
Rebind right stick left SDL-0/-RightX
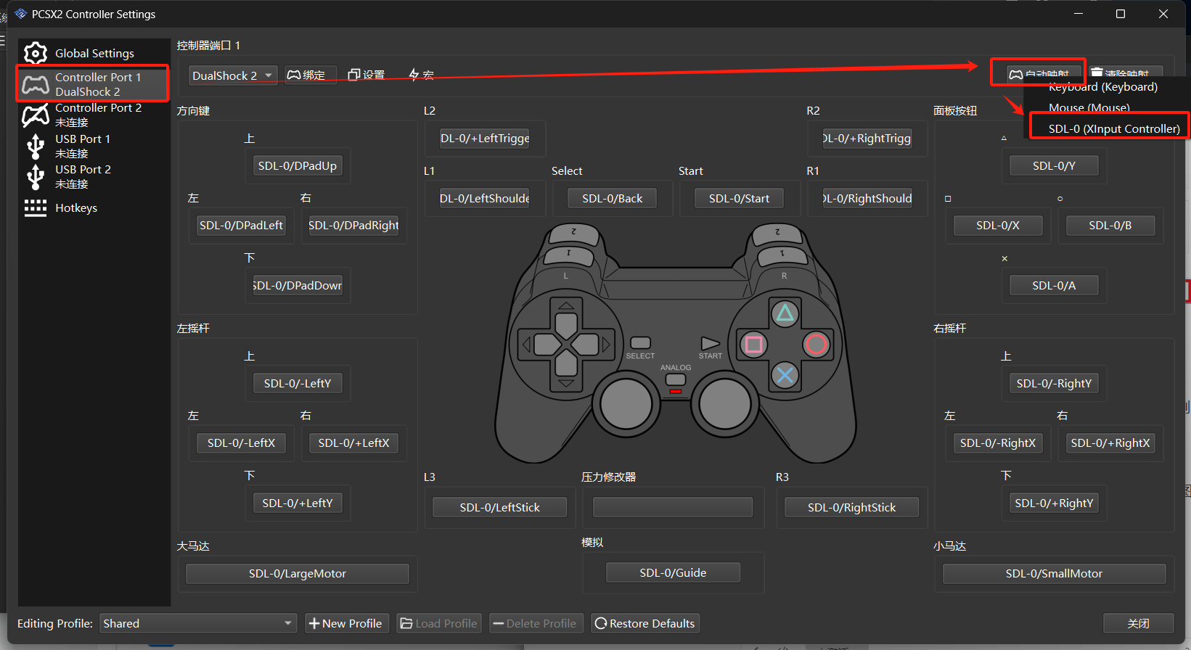(998, 443)
